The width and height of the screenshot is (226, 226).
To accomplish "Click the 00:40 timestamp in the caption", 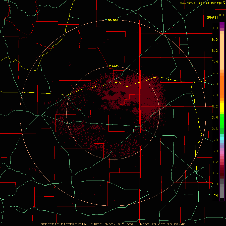I will pyautogui.click(x=180, y=224).
